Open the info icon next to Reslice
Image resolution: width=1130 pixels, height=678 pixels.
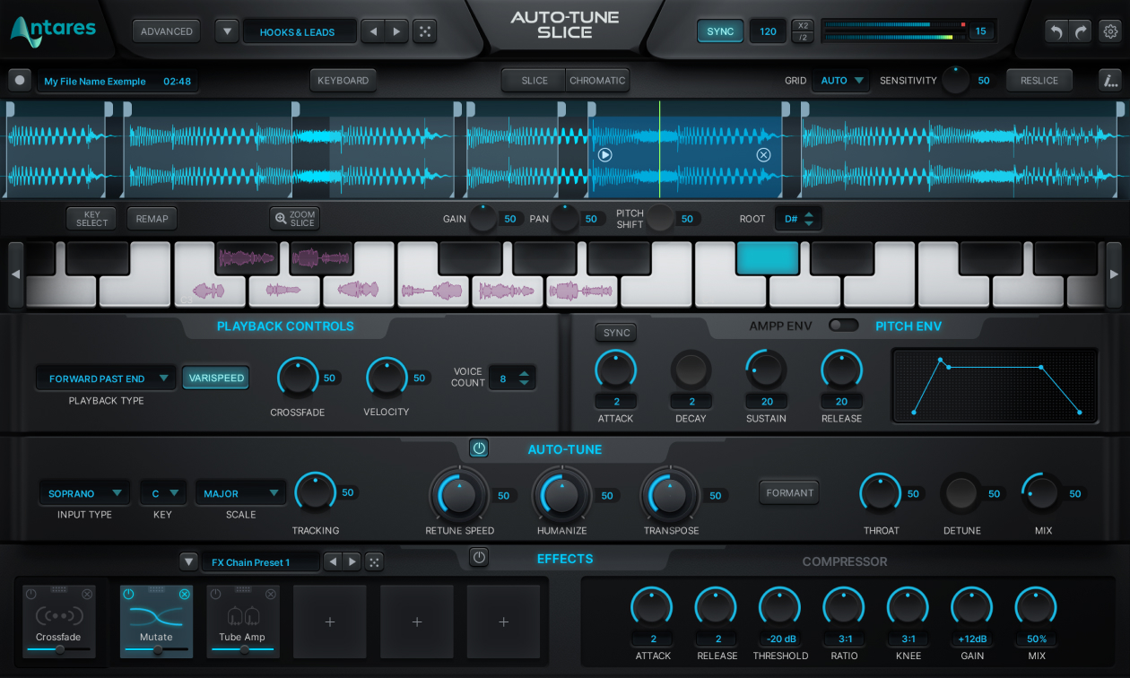pos(1110,81)
